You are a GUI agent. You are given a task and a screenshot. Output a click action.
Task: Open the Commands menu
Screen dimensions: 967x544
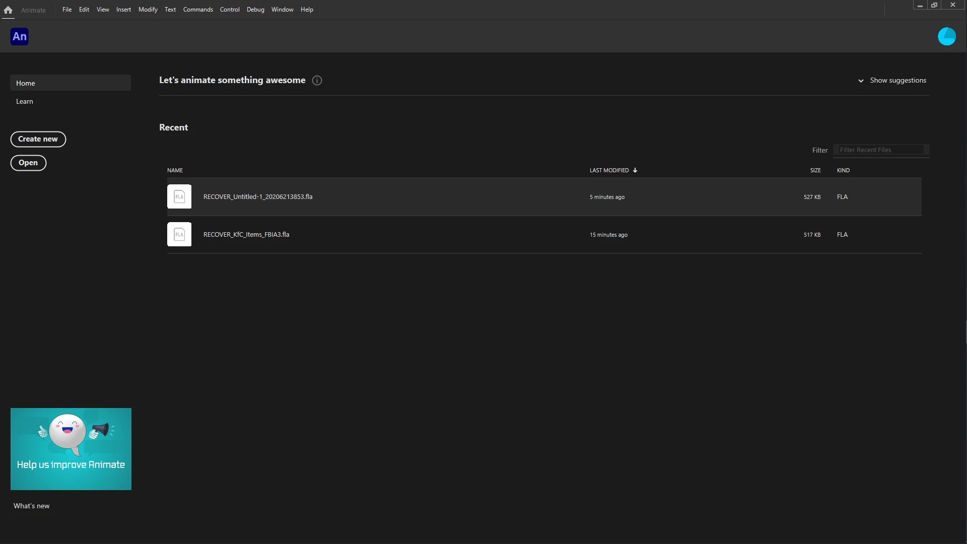click(198, 10)
